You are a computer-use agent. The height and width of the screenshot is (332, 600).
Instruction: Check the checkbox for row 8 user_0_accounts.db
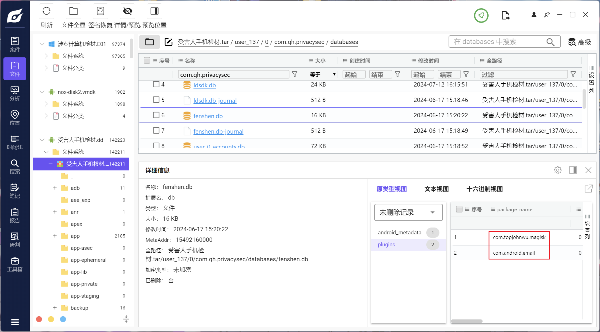[156, 146]
